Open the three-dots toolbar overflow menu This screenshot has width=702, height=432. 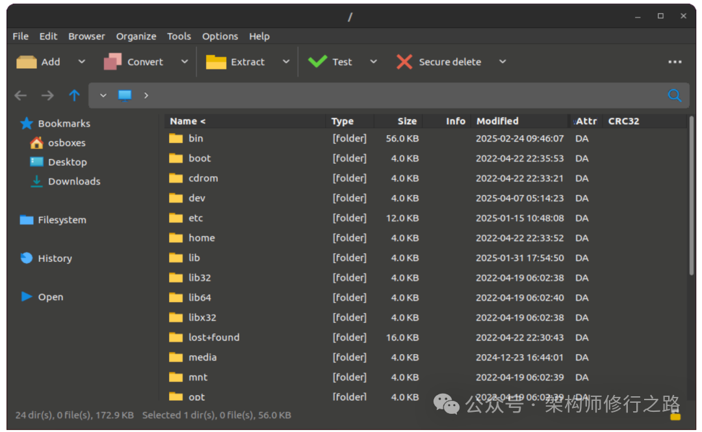pyautogui.click(x=675, y=62)
